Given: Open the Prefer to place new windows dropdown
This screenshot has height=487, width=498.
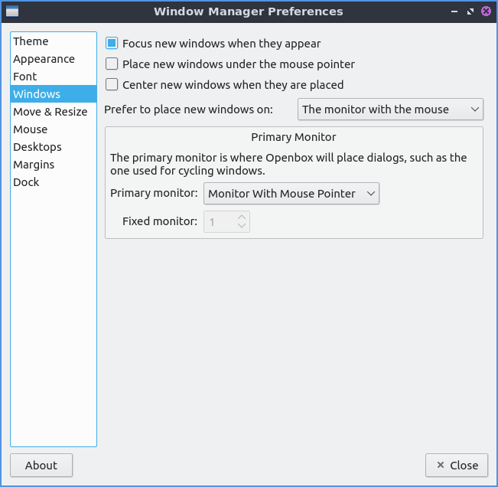Looking at the screenshot, I should pyautogui.click(x=390, y=109).
